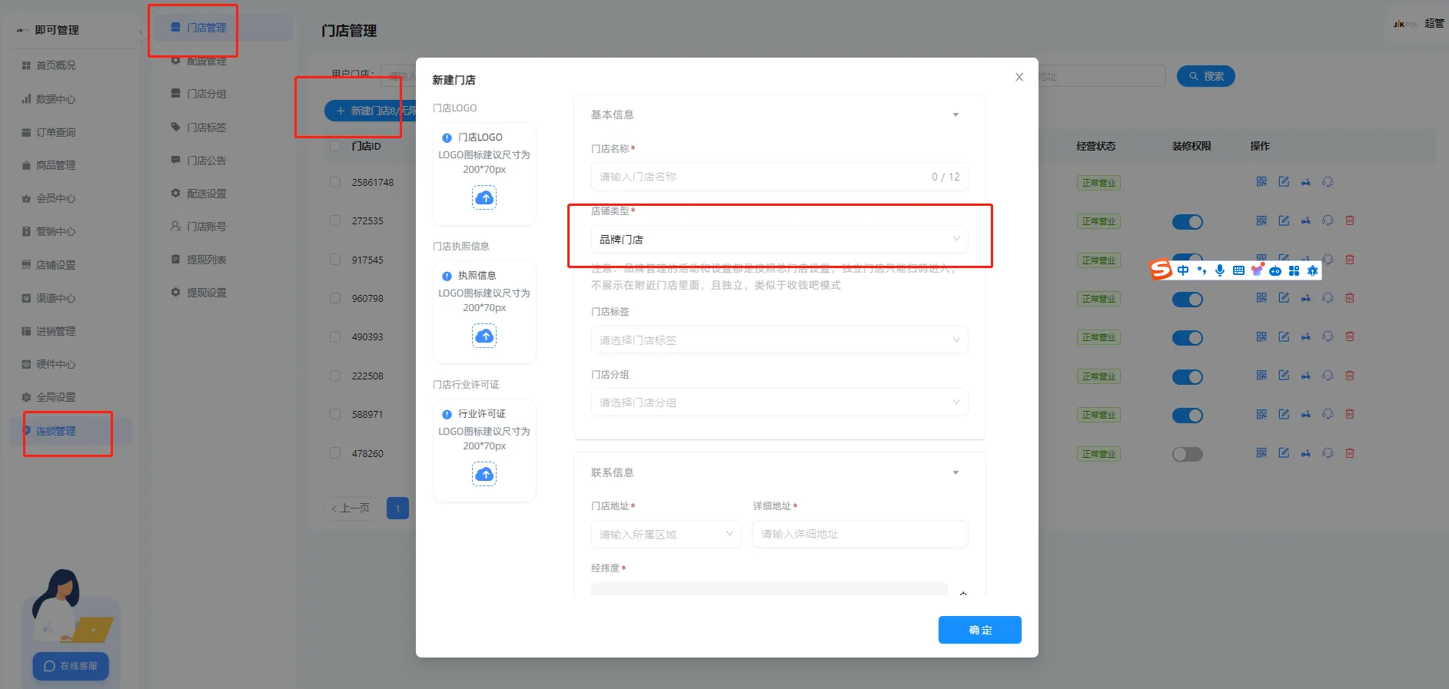Toggle 装修权限 switch for store 490393
Viewport: 1449px width, 689px height.
[1188, 338]
